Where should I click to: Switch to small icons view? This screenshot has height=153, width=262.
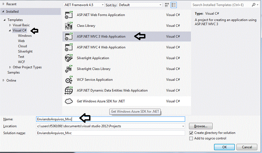pyautogui.click(x=167, y=5)
